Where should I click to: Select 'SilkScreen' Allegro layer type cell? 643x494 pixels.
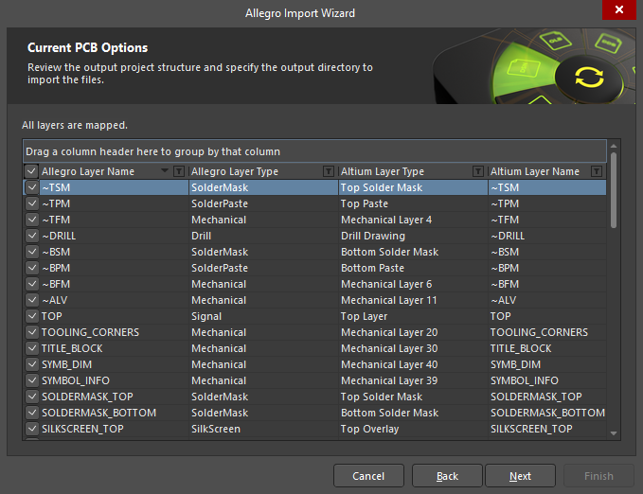(x=263, y=429)
